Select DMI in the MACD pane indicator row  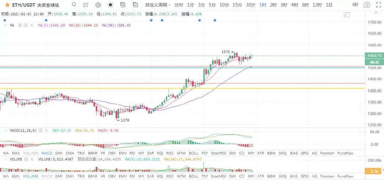(x=59, y=153)
